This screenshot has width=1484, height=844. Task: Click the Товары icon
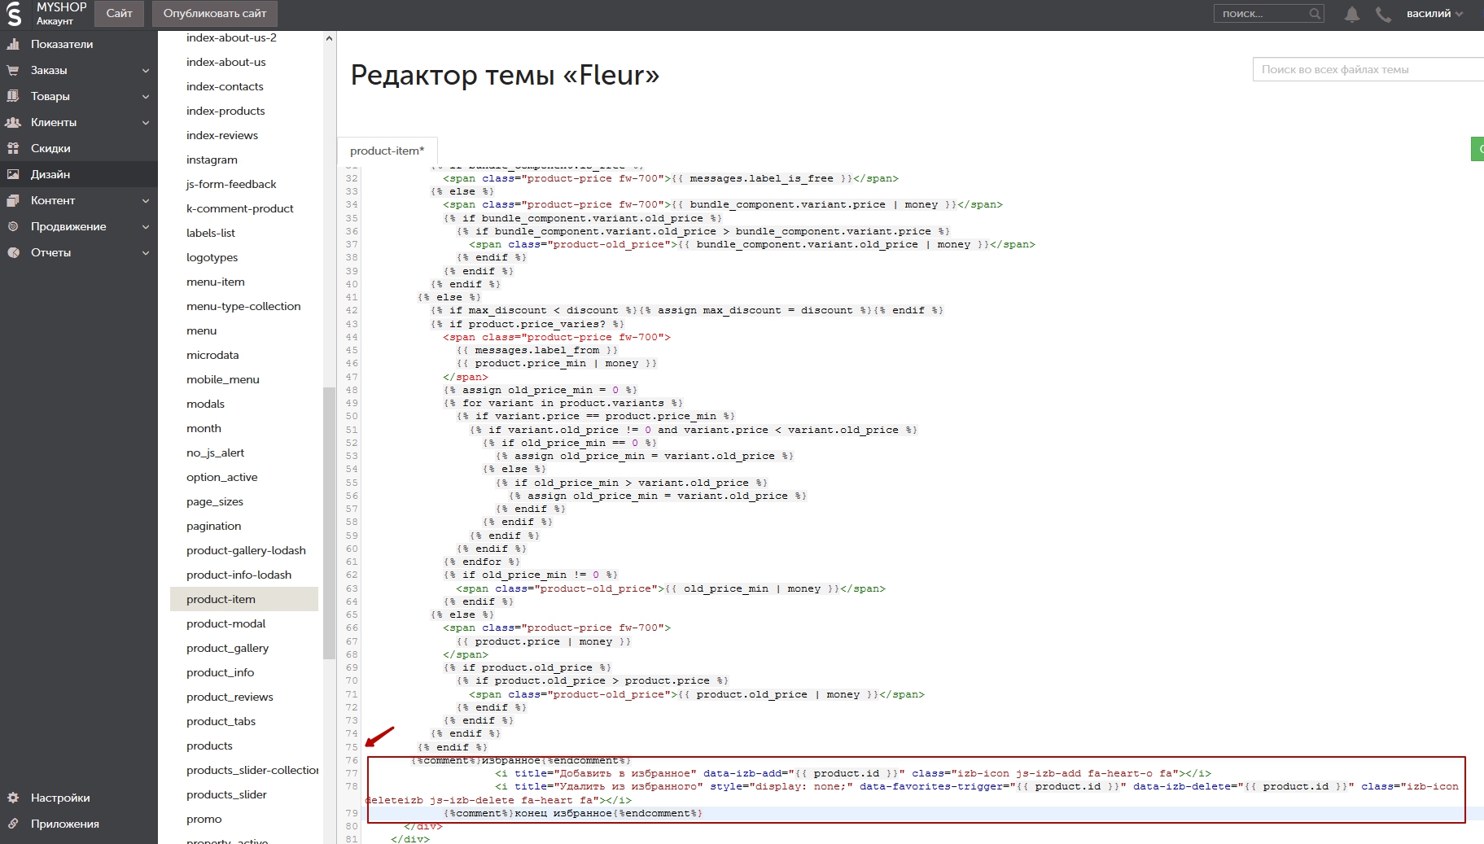13,96
